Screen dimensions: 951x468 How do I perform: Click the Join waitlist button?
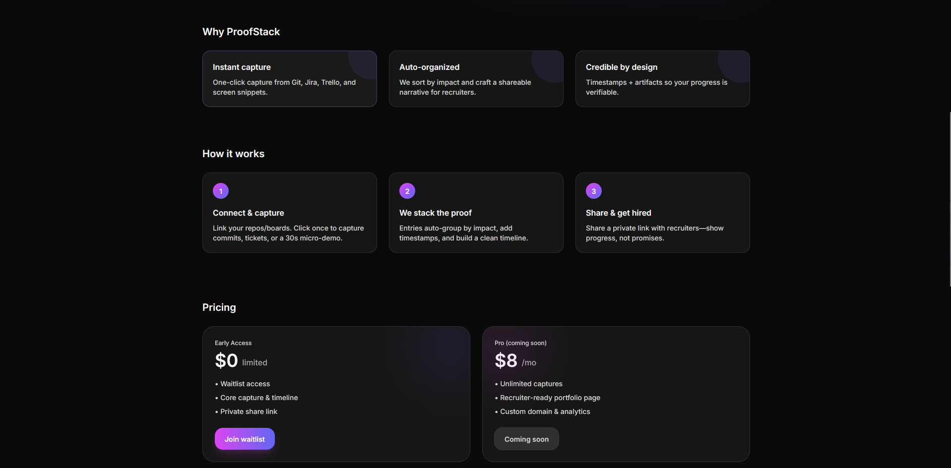pos(244,439)
